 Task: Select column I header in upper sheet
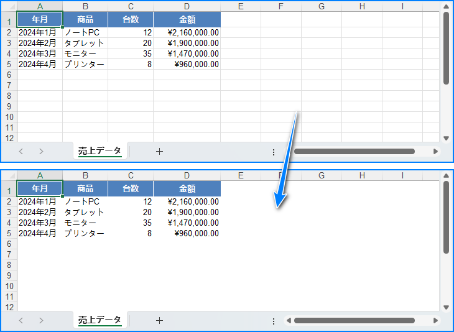pyautogui.click(x=402, y=6)
